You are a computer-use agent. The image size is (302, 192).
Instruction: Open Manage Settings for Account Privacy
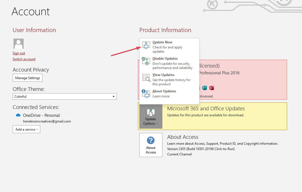(28, 78)
